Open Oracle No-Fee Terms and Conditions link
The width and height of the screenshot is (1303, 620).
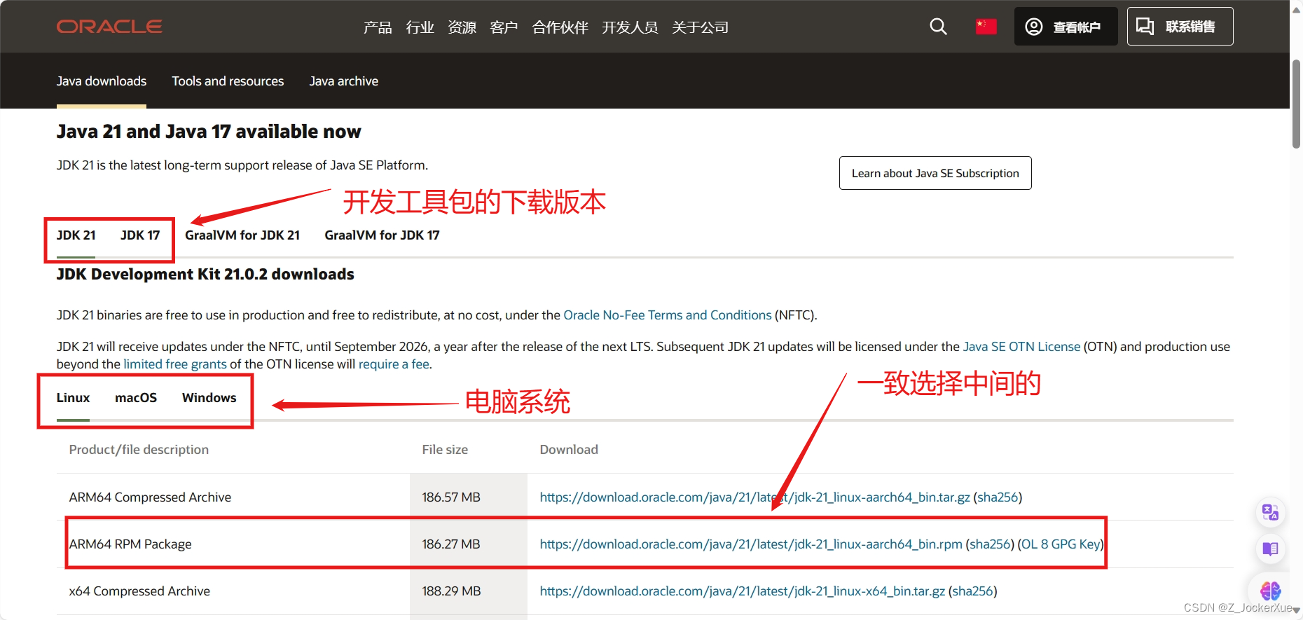(667, 315)
